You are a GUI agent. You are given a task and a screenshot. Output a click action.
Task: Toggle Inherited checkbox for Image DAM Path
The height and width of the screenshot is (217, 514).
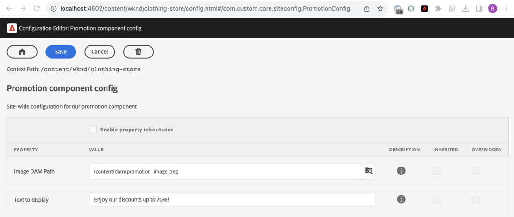tap(437, 171)
